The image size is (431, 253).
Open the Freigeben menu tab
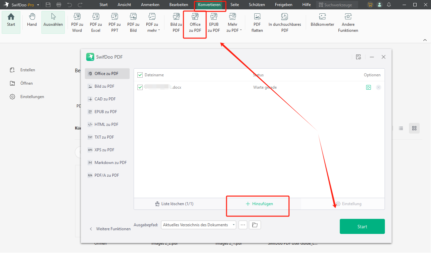point(284,5)
